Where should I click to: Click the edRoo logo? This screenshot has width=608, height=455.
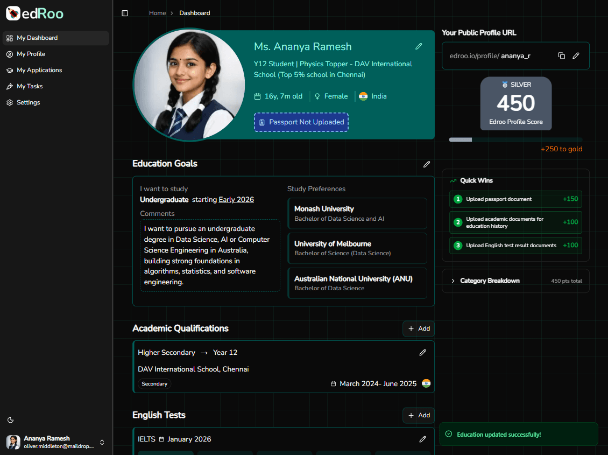(x=33, y=13)
